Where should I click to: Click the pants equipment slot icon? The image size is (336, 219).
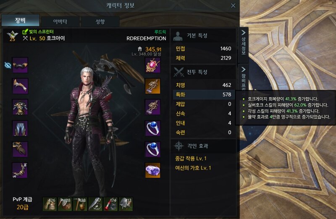20,128
